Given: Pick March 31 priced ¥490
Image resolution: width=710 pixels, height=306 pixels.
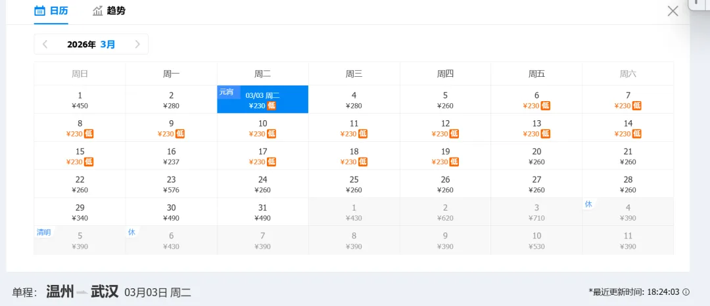Looking at the screenshot, I should [x=262, y=213].
